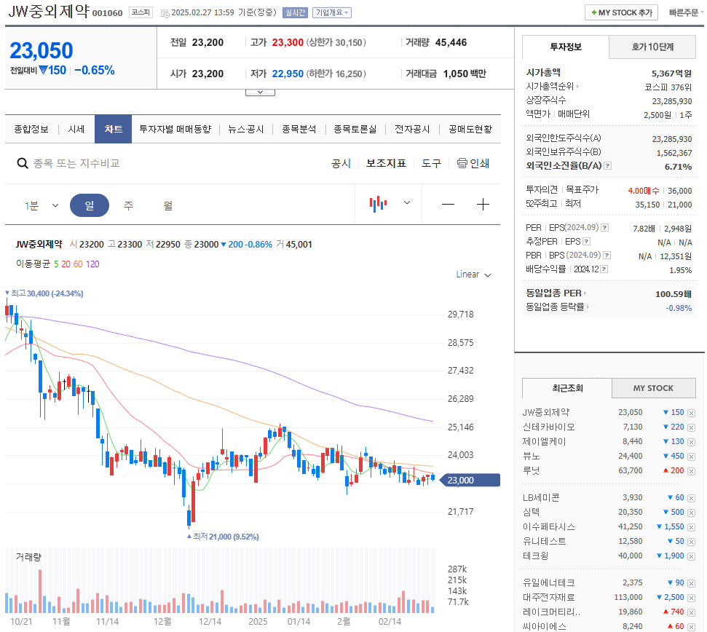Select the candlestick chart style icon
Image resolution: width=707 pixels, height=632 pixels.
tap(377, 205)
